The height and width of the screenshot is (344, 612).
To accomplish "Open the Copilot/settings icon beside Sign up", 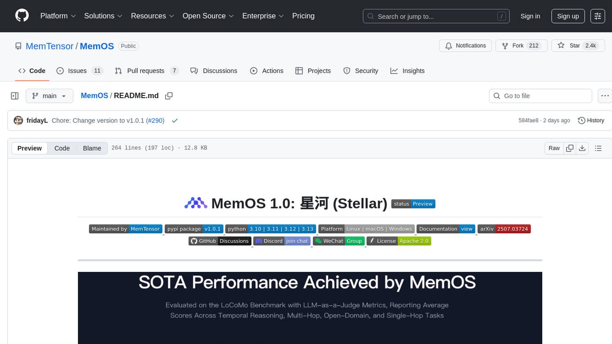I will coord(598,16).
